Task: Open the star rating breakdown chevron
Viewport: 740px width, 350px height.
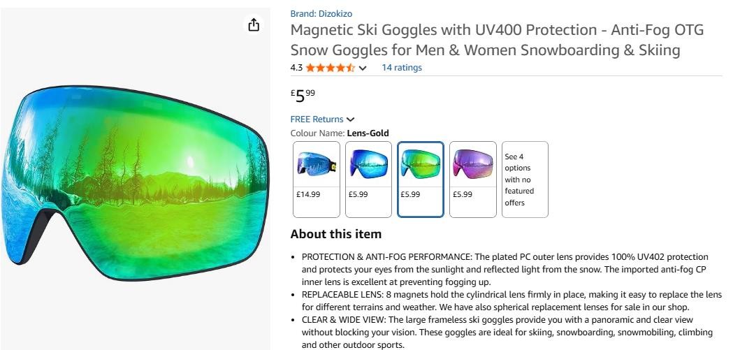Action: 363,68
